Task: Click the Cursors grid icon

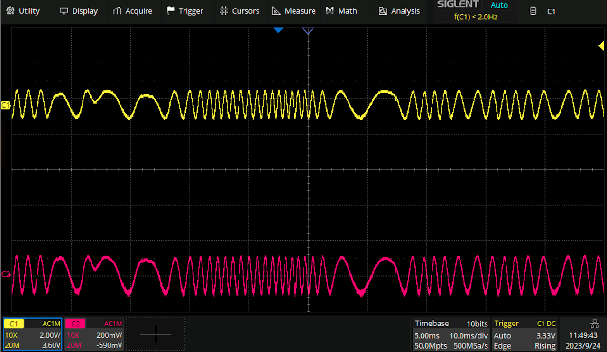Action: coord(224,10)
